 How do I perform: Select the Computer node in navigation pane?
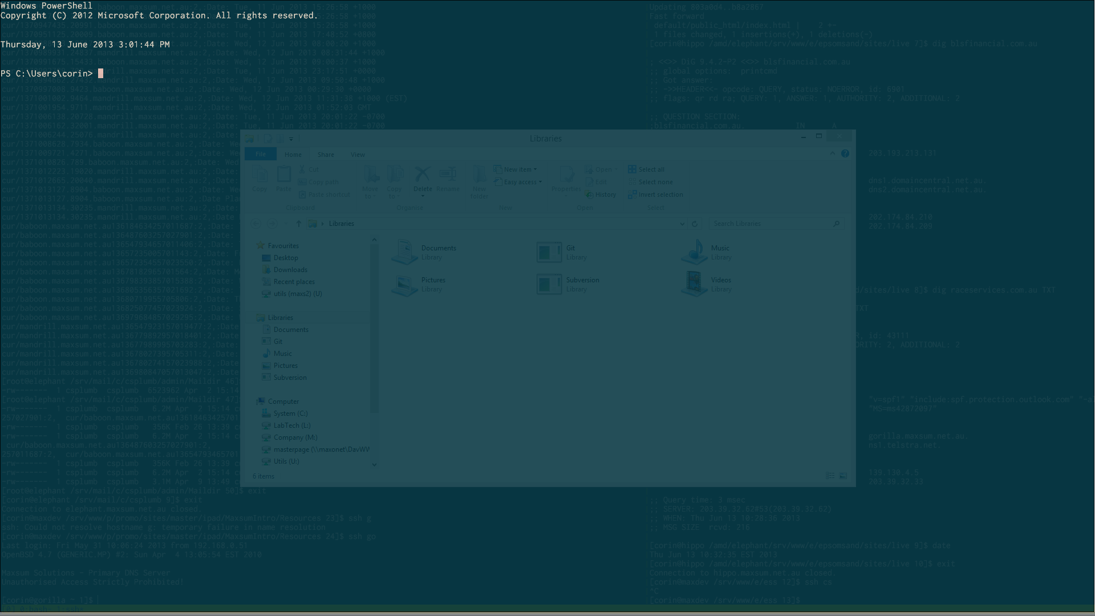(x=277, y=402)
